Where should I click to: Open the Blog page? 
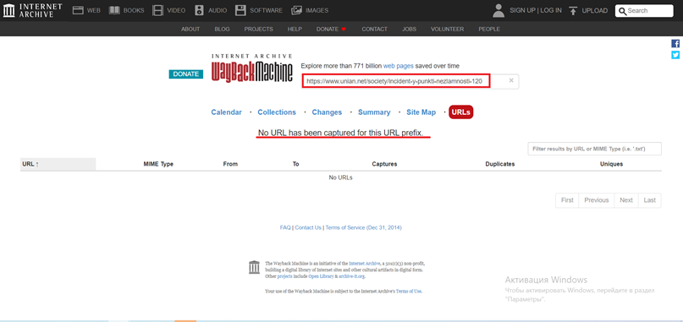(222, 29)
